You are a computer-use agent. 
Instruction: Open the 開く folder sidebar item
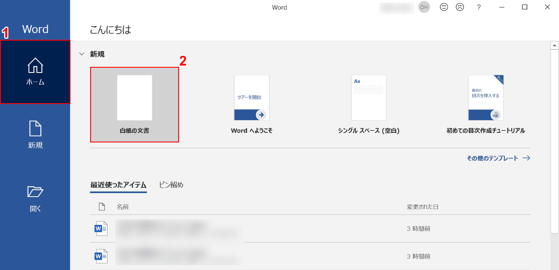coord(35,198)
